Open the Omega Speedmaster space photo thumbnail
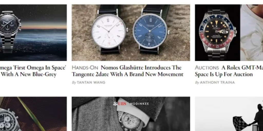The image size is (263, 131). (x=33, y=32)
